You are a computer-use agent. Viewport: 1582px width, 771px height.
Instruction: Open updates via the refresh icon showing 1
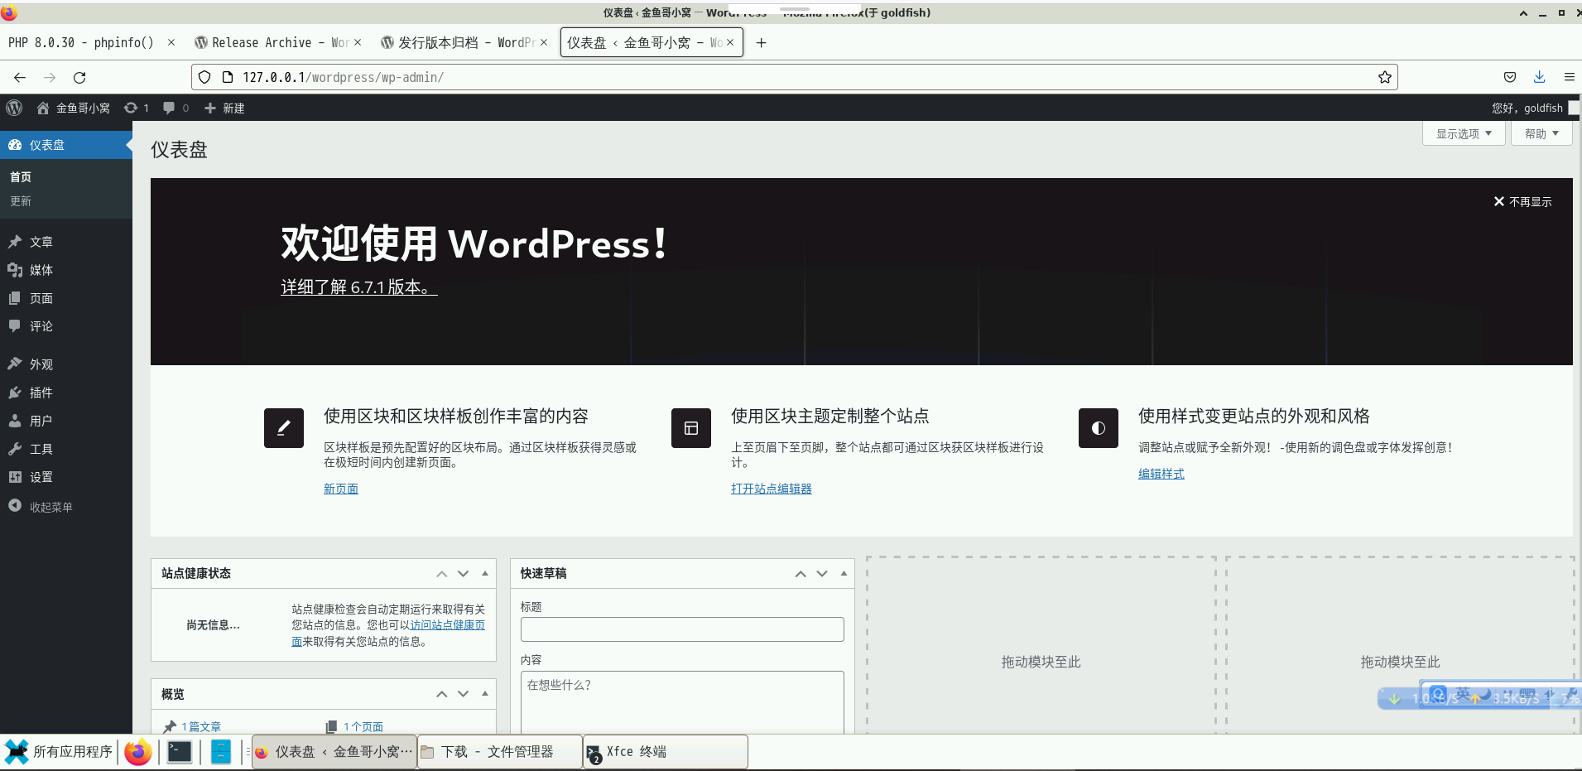point(136,108)
